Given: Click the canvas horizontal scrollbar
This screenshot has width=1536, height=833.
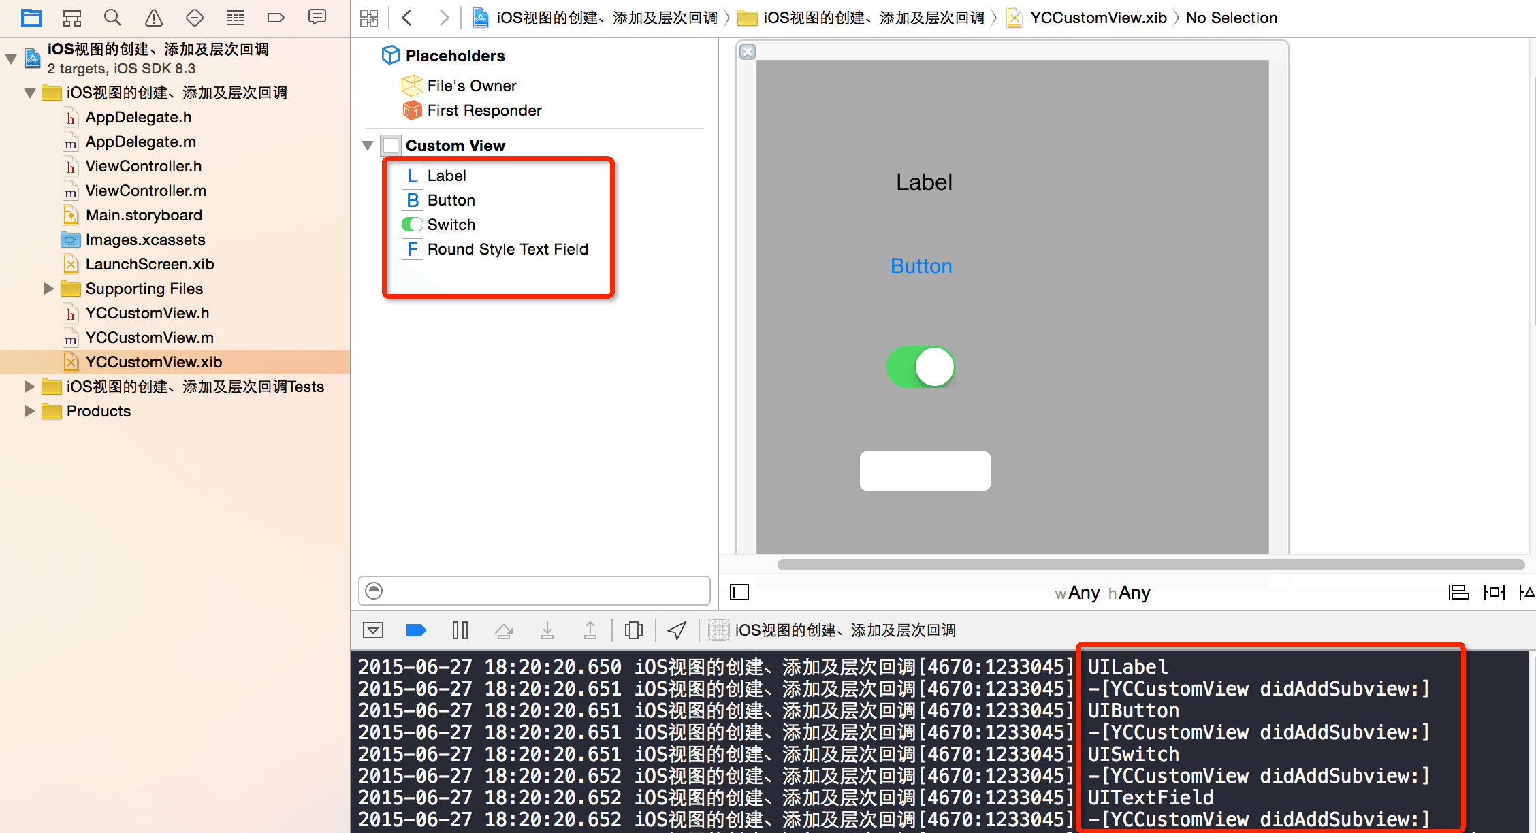Looking at the screenshot, I should tap(1151, 565).
